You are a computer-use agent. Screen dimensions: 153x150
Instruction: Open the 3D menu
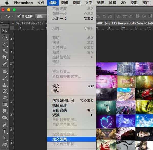(123, 3)
